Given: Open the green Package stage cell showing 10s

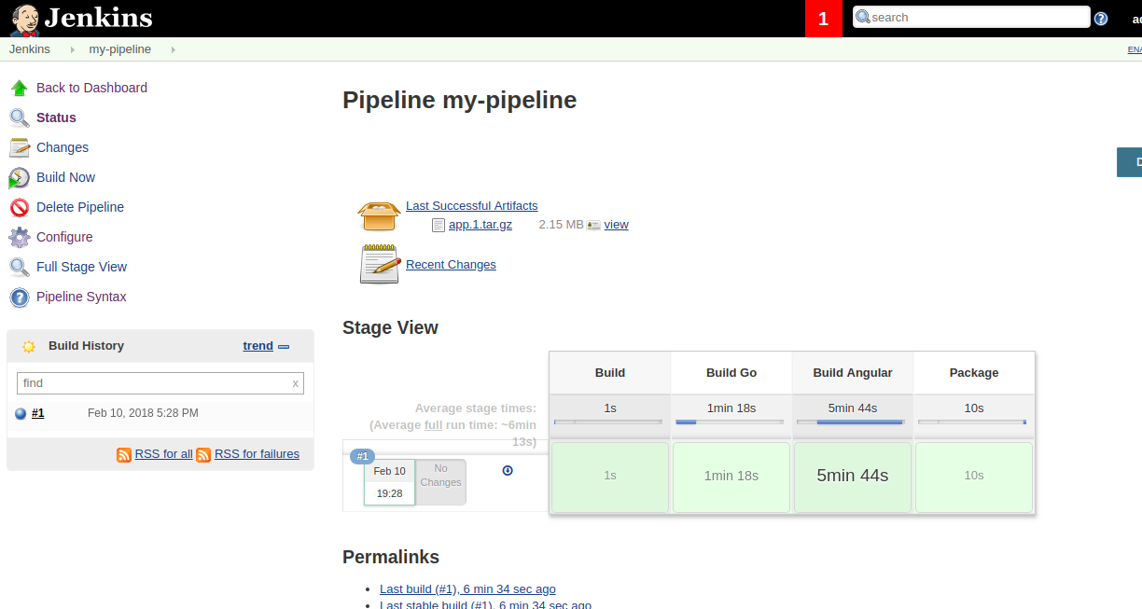Looking at the screenshot, I should [x=974, y=478].
